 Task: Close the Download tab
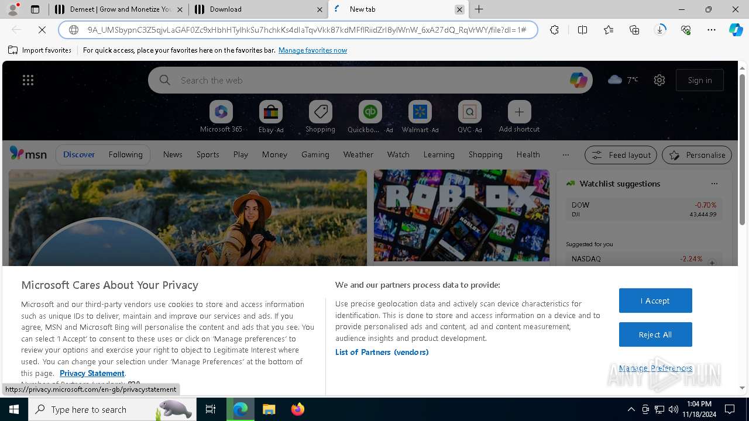[x=319, y=9]
